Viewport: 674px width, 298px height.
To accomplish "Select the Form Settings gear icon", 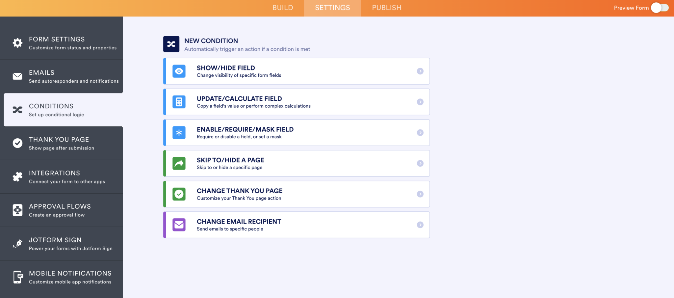I will coord(17,43).
